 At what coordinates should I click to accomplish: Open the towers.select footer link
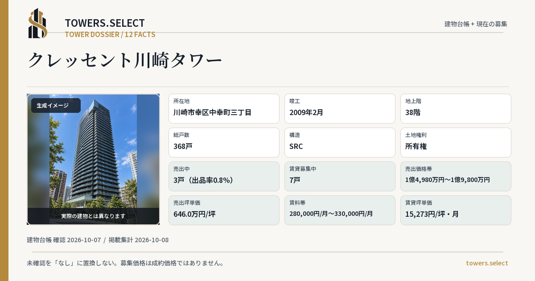487,263
